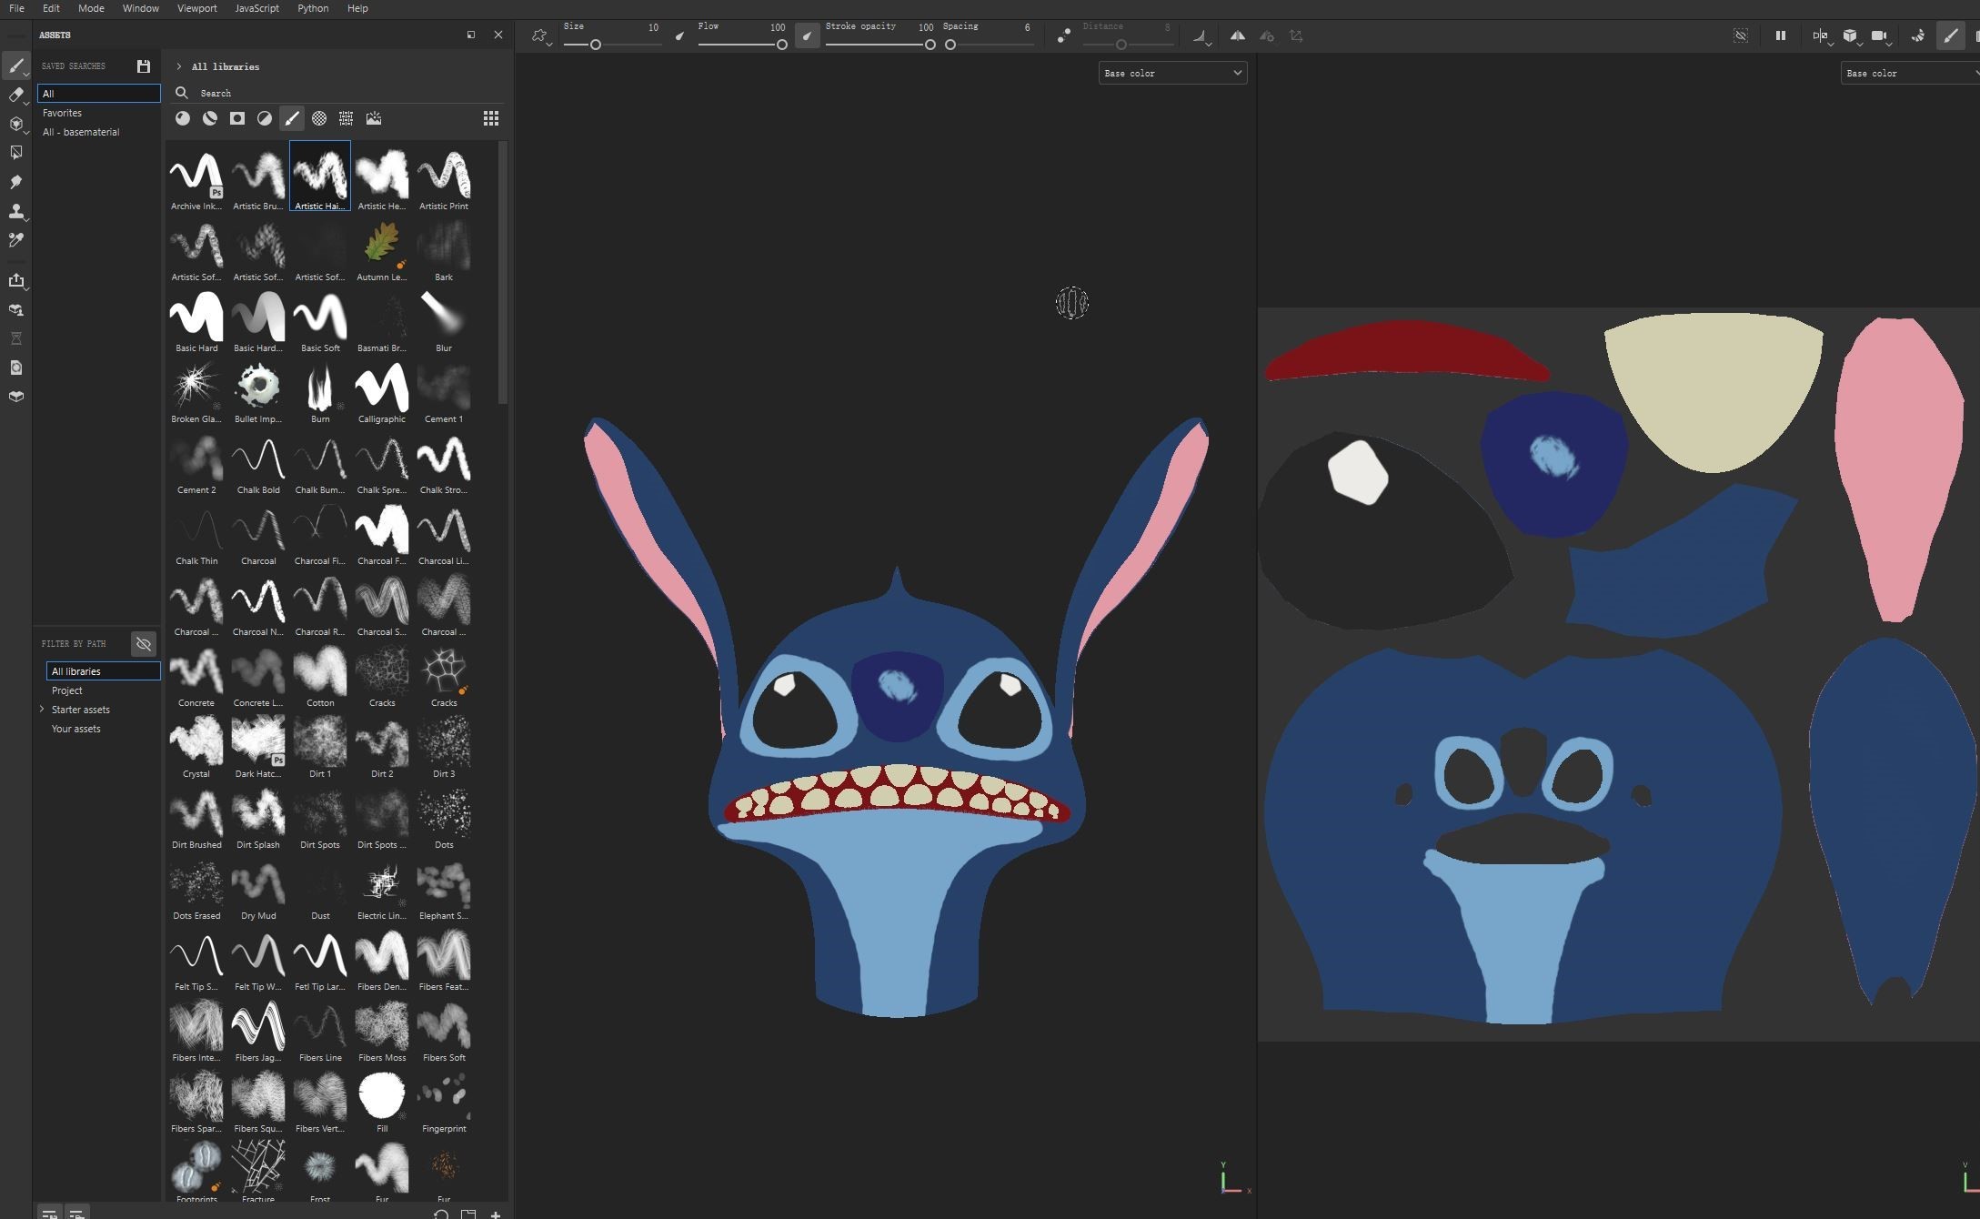Open Base color dropdown in 3D viewport
The width and height of the screenshot is (1980, 1219).
[x=1171, y=73]
